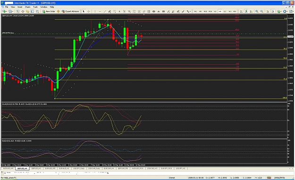Open the View menu
This screenshot has width=295, height=180.
pyautogui.click(x=13, y=7)
